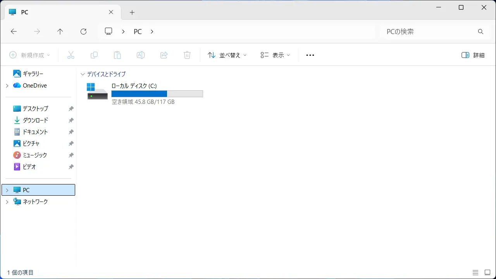Click the Paste clipboard icon
Screen dimensions: 496x279
pos(117,55)
